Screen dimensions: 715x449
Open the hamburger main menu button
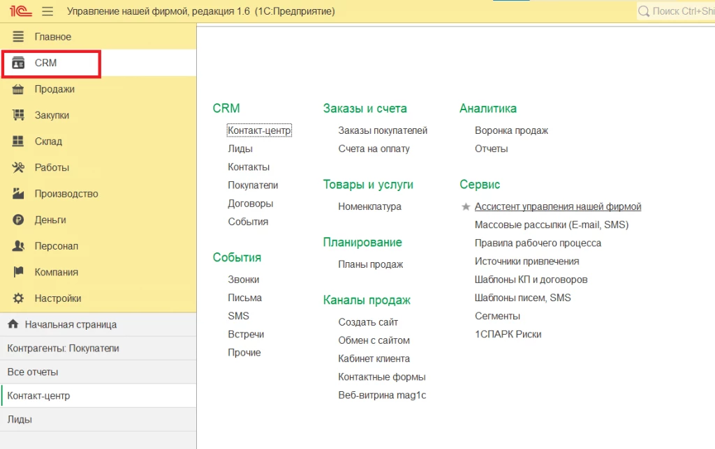tap(47, 11)
